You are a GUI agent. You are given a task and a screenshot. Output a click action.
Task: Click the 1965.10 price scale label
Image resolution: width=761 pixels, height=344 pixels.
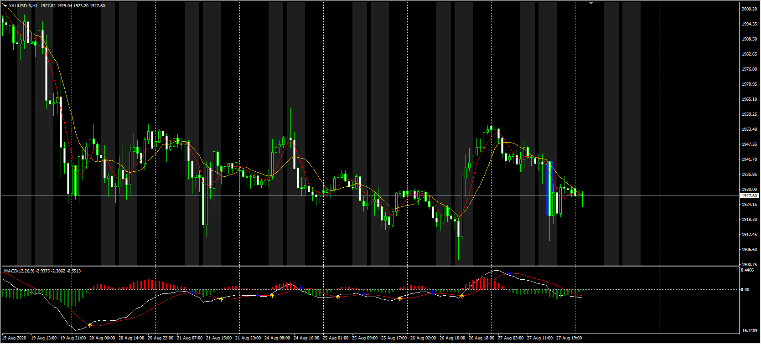tap(749, 99)
